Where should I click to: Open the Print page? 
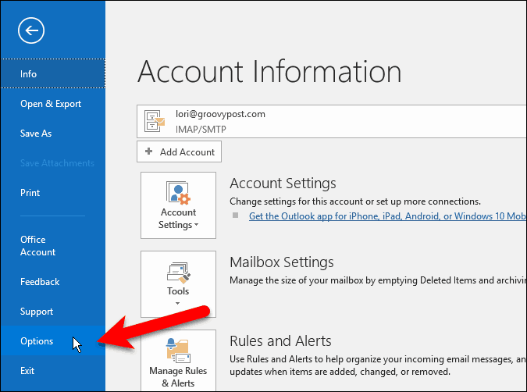(53, 193)
